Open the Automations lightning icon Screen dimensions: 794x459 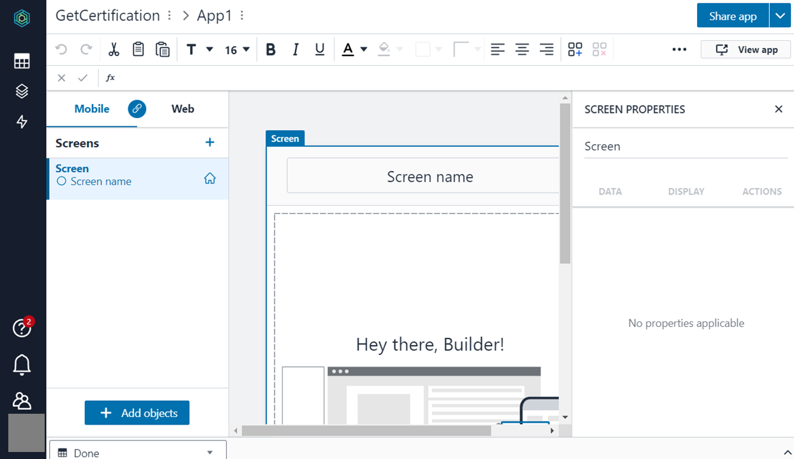click(x=22, y=122)
